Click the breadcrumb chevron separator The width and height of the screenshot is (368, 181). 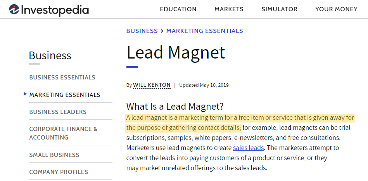tap(162, 31)
